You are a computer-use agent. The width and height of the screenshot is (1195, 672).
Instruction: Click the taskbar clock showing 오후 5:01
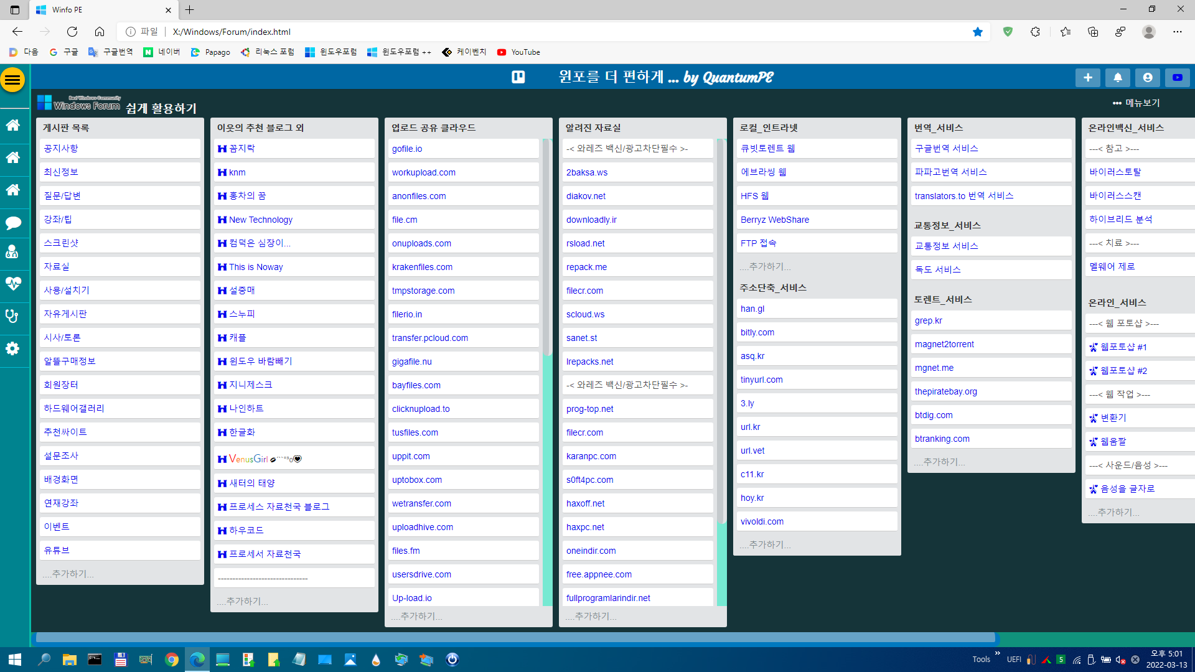[x=1166, y=660]
